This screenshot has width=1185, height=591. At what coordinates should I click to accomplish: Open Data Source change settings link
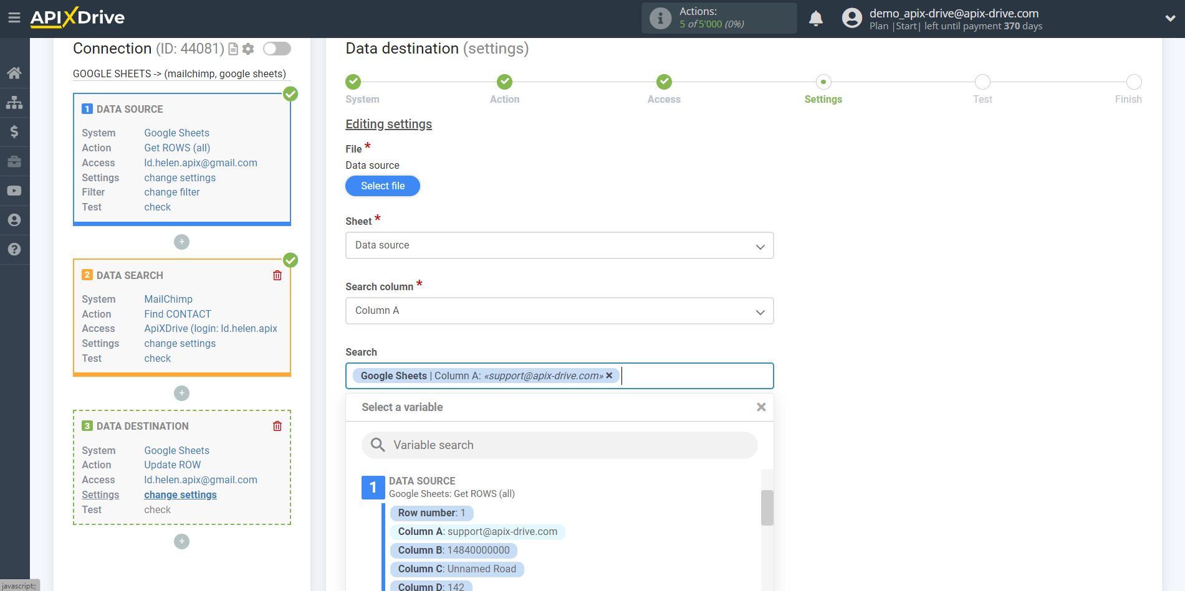coord(180,177)
